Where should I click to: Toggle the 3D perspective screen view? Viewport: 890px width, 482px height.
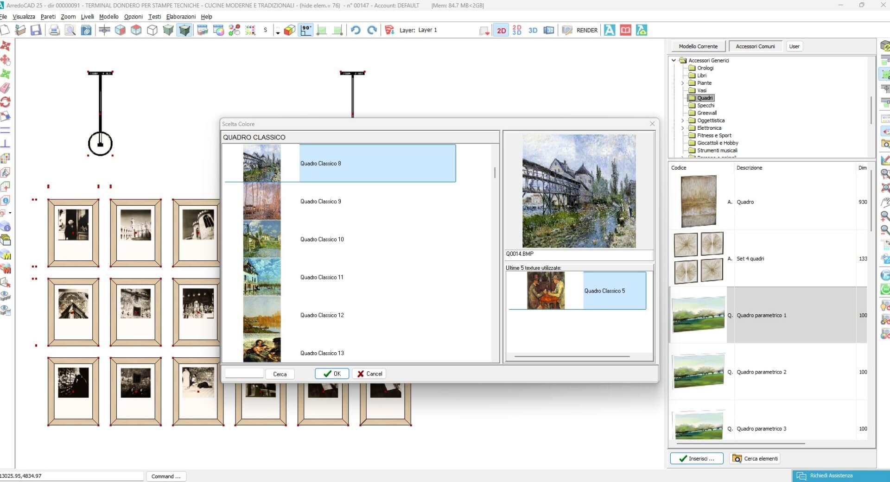tap(549, 30)
